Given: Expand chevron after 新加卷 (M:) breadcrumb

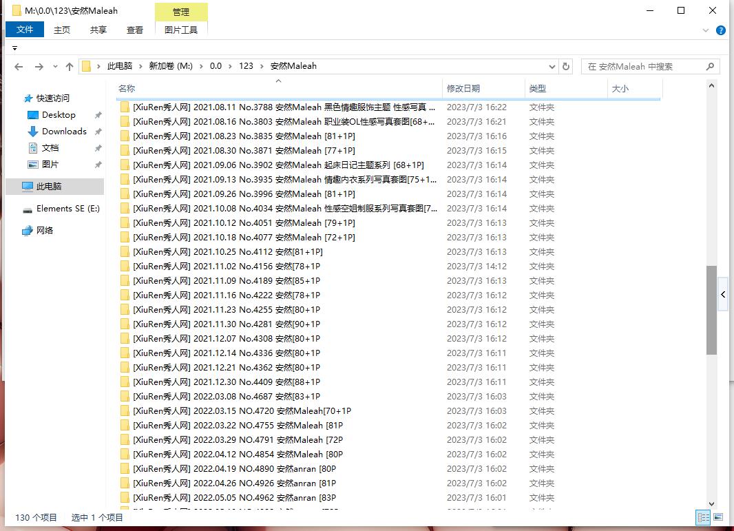Looking at the screenshot, I should tap(201, 67).
